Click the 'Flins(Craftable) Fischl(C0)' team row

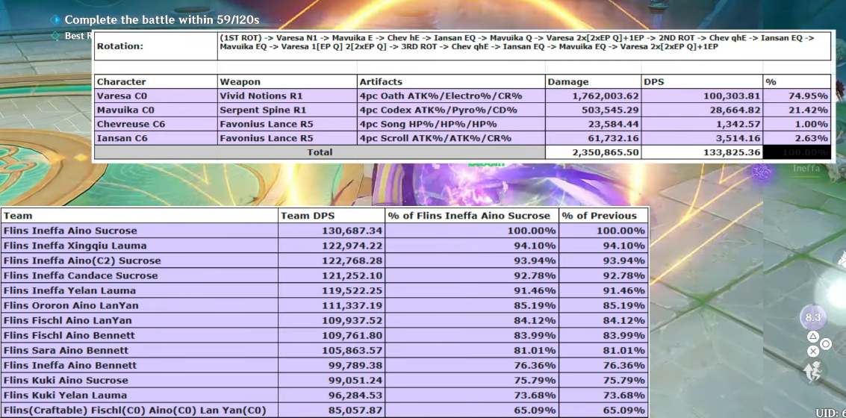324,410
